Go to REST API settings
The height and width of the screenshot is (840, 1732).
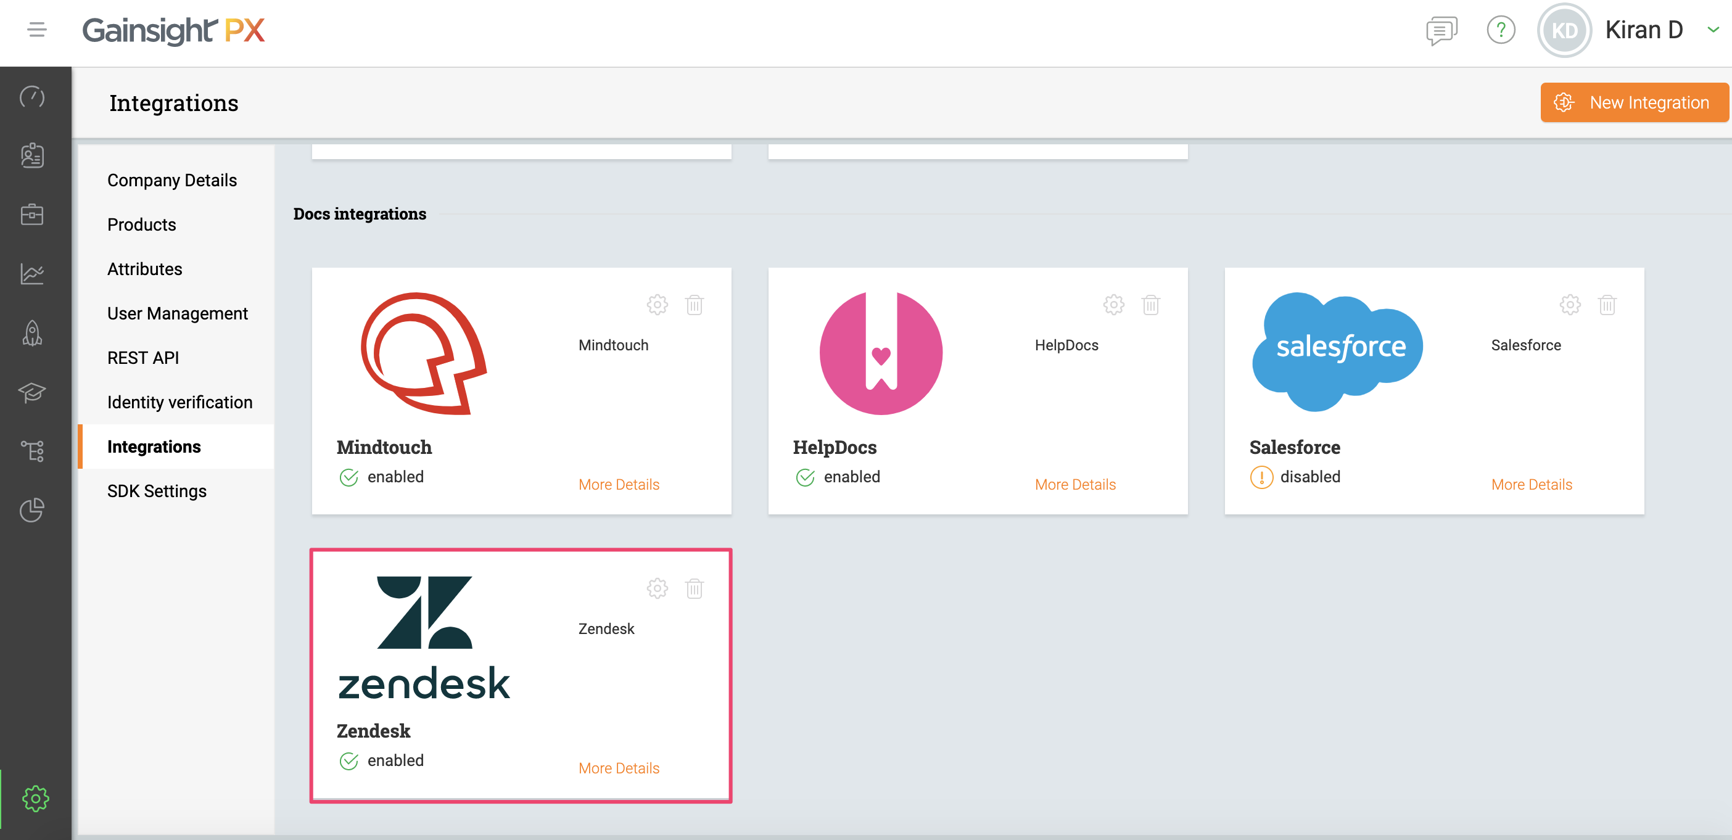click(x=143, y=358)
